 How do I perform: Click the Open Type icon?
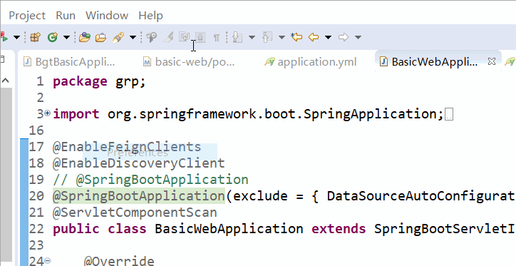click(x=85, y=37)
